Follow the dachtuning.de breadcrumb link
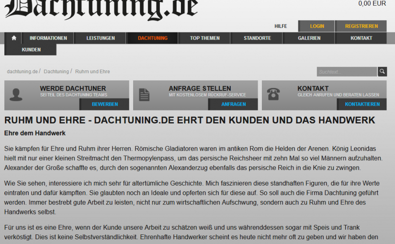This screenshot has width=395, height=244. pos(22,71)
